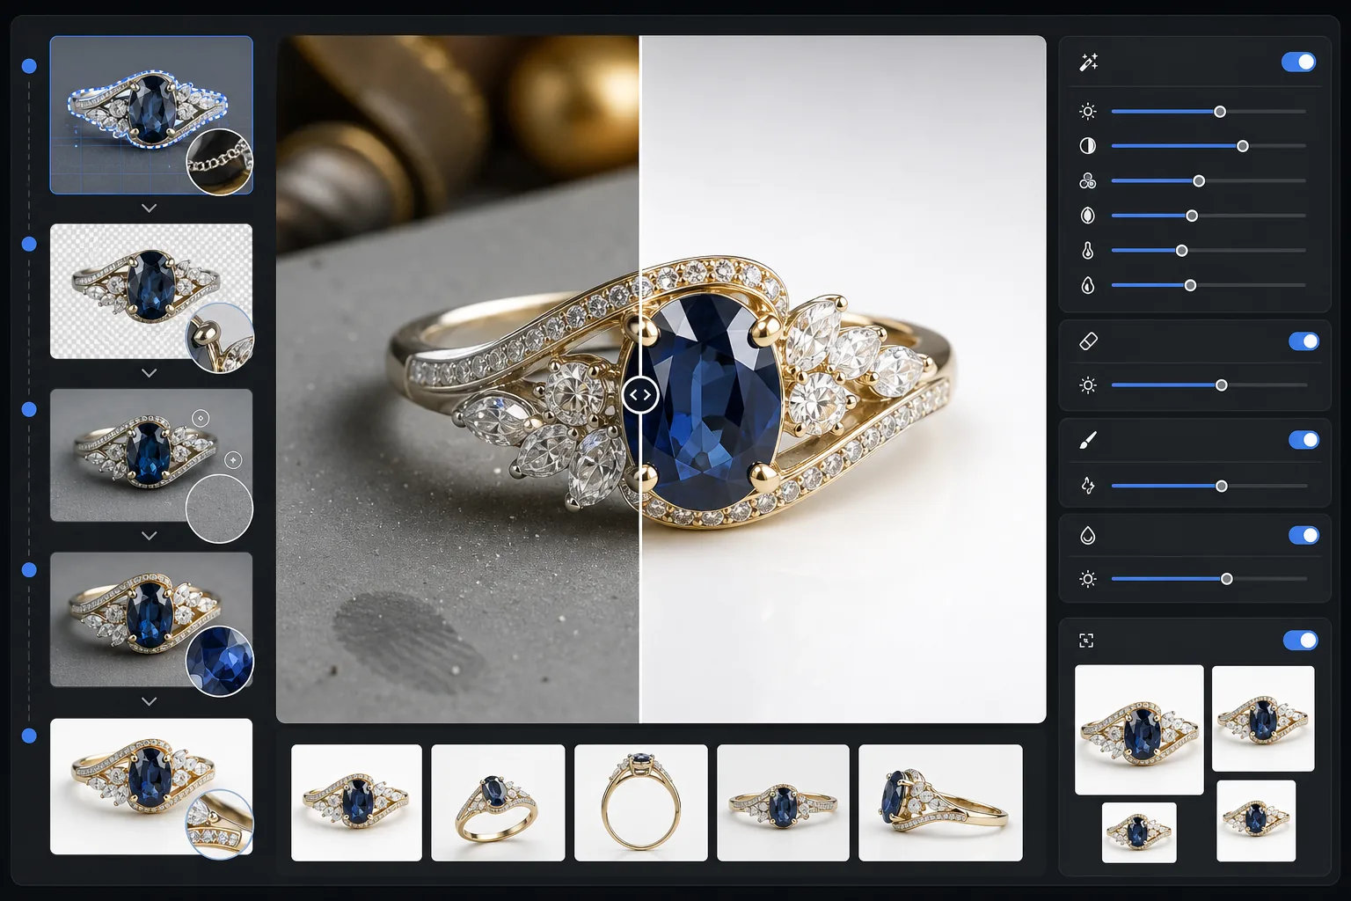Click second timeline dot beside transparent step
1351x901 pixels.
point(29,244)
